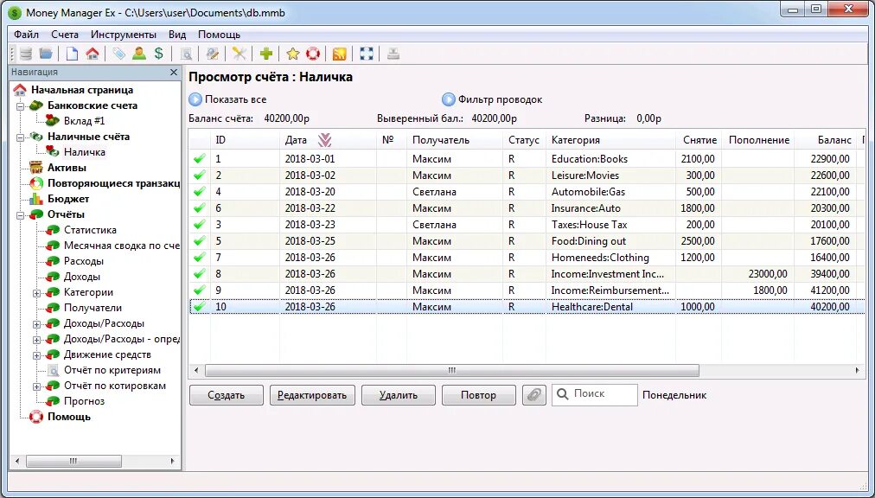Viewport: 875px width, 498px height.
Task: Select Наличка account in tree
Action: pos(84,152)
